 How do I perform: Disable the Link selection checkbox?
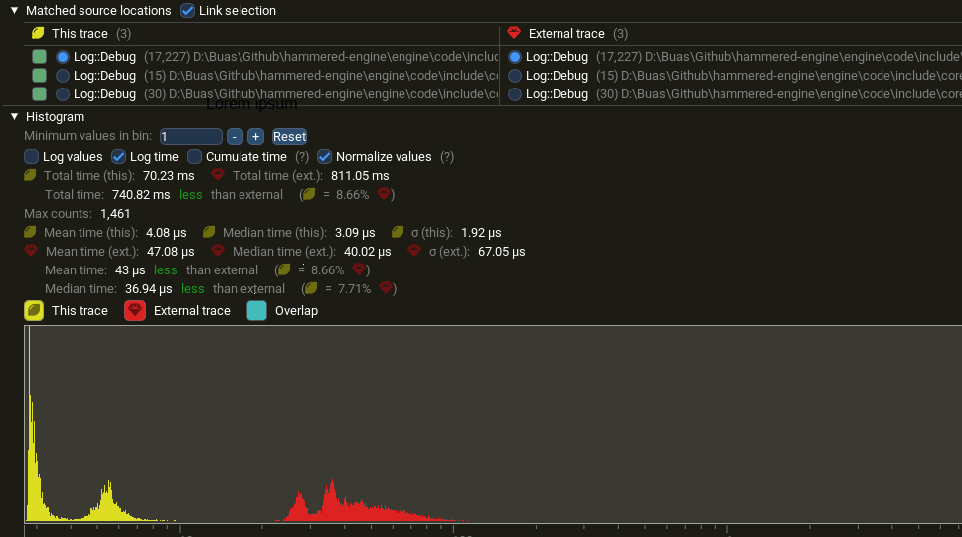pos(188,11)
